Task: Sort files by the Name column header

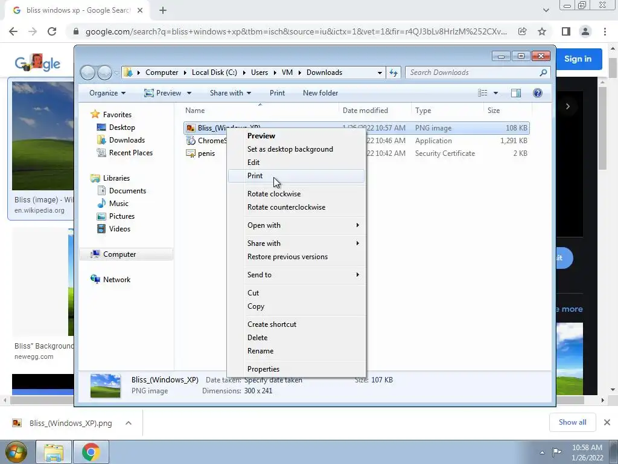Action: (x=260, y=111)
